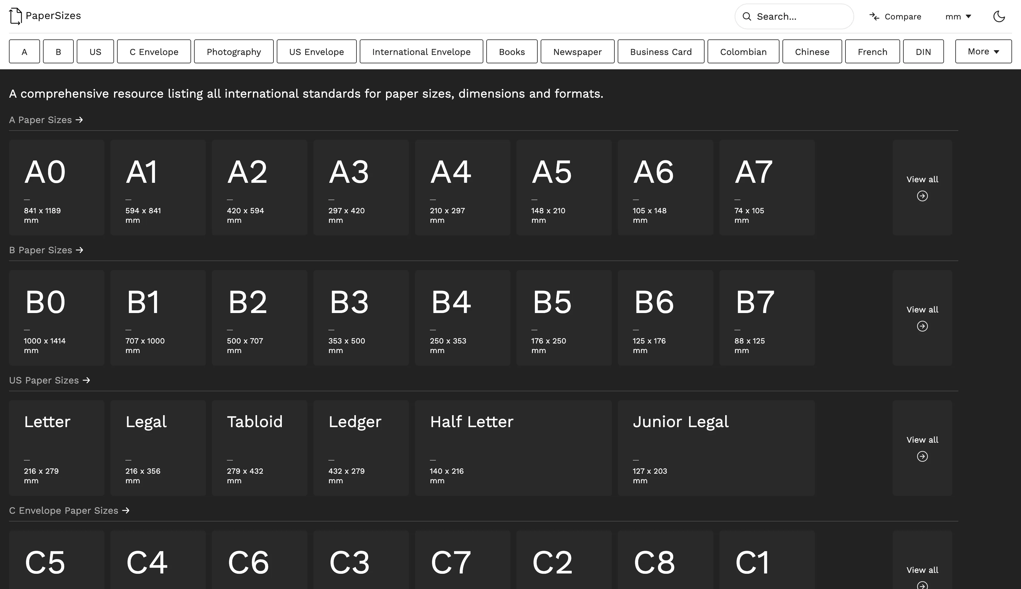The height and width of the screenshot is (589, 1021).
Task: Click circled arrow in B sizes View all
Action: click(922, 326)
